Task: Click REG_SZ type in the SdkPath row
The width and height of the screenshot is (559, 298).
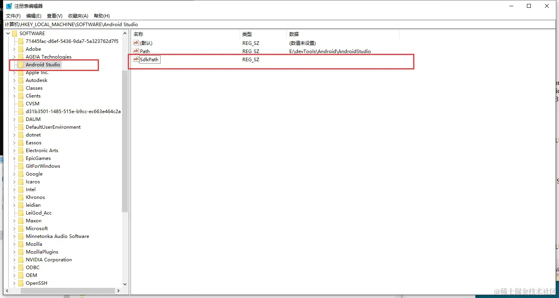Action: point(251,60)
